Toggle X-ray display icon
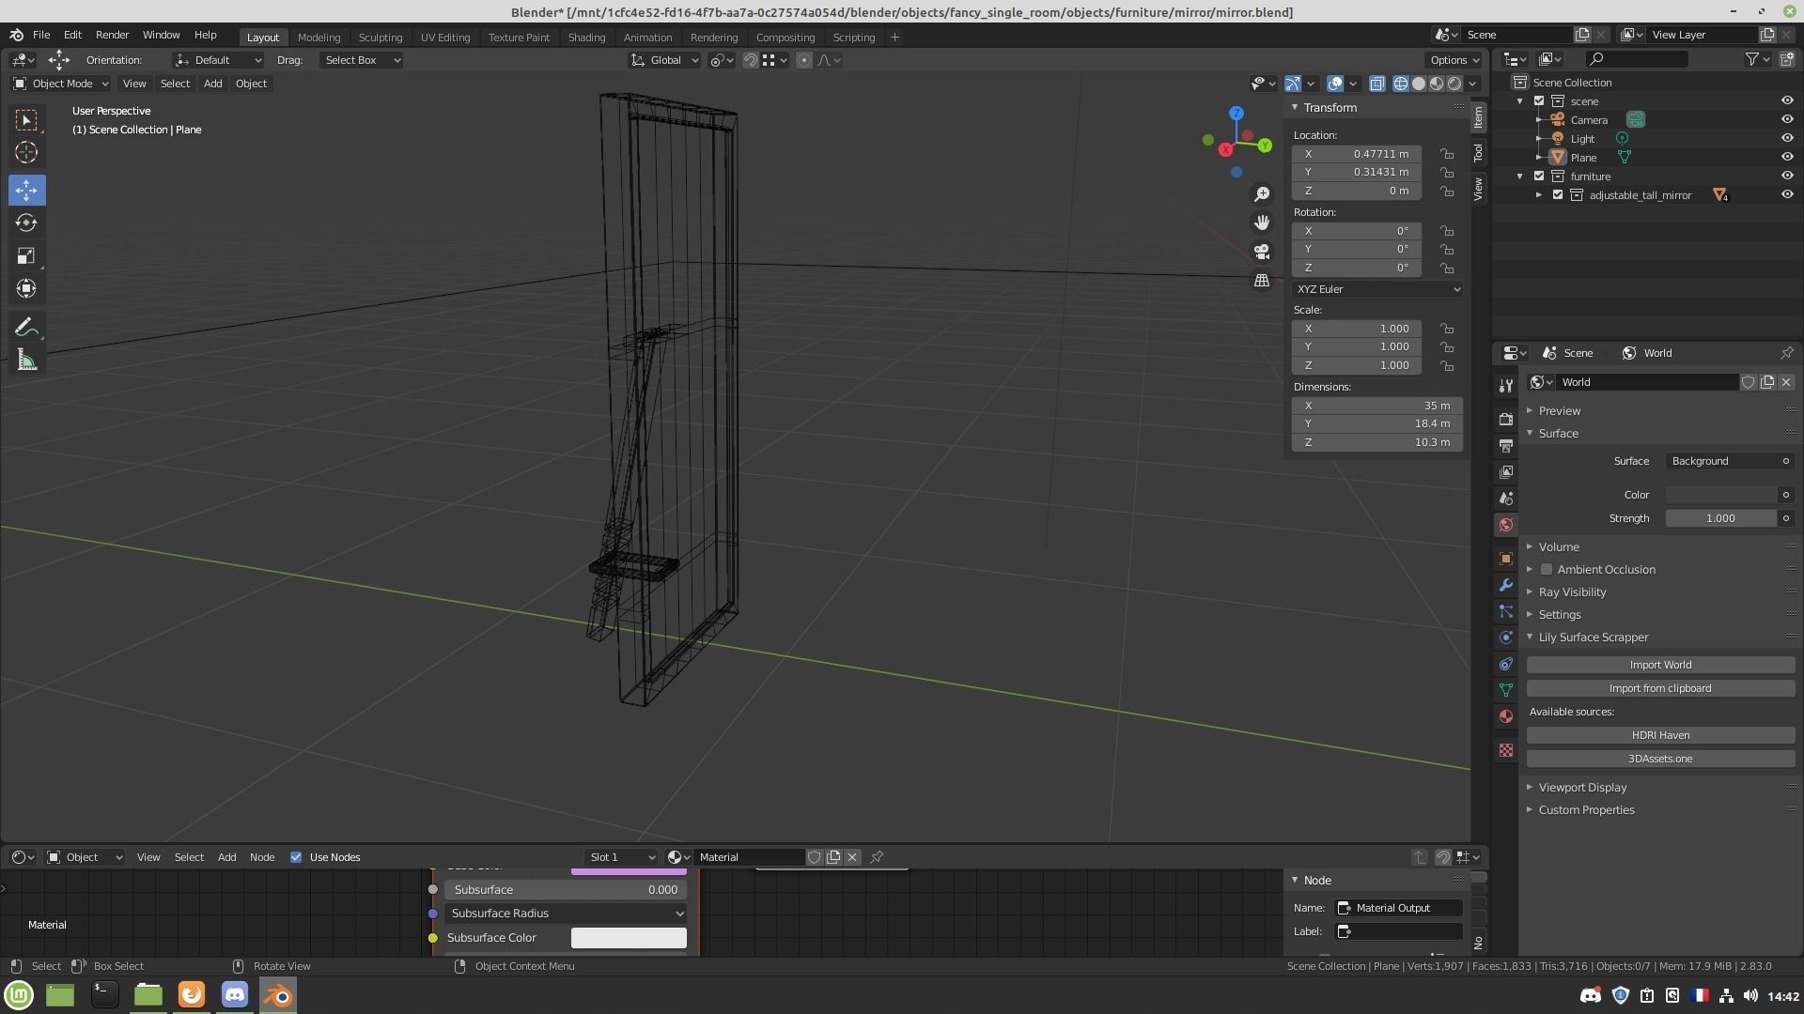 [1377, 84]
